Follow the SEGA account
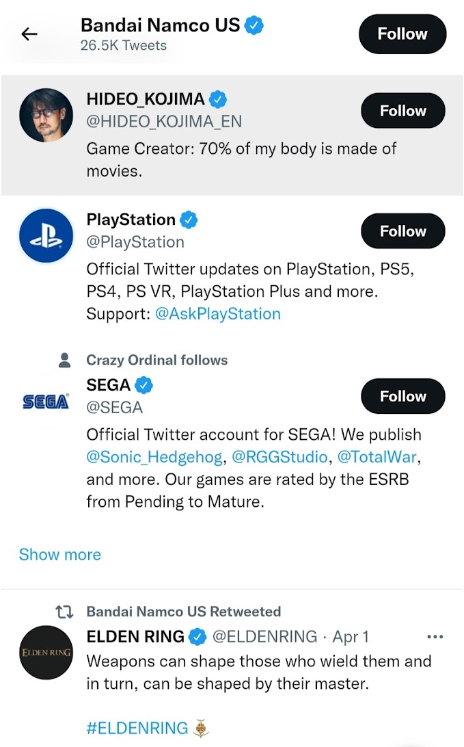The image size is (464, 747). [x=402, y=397]
